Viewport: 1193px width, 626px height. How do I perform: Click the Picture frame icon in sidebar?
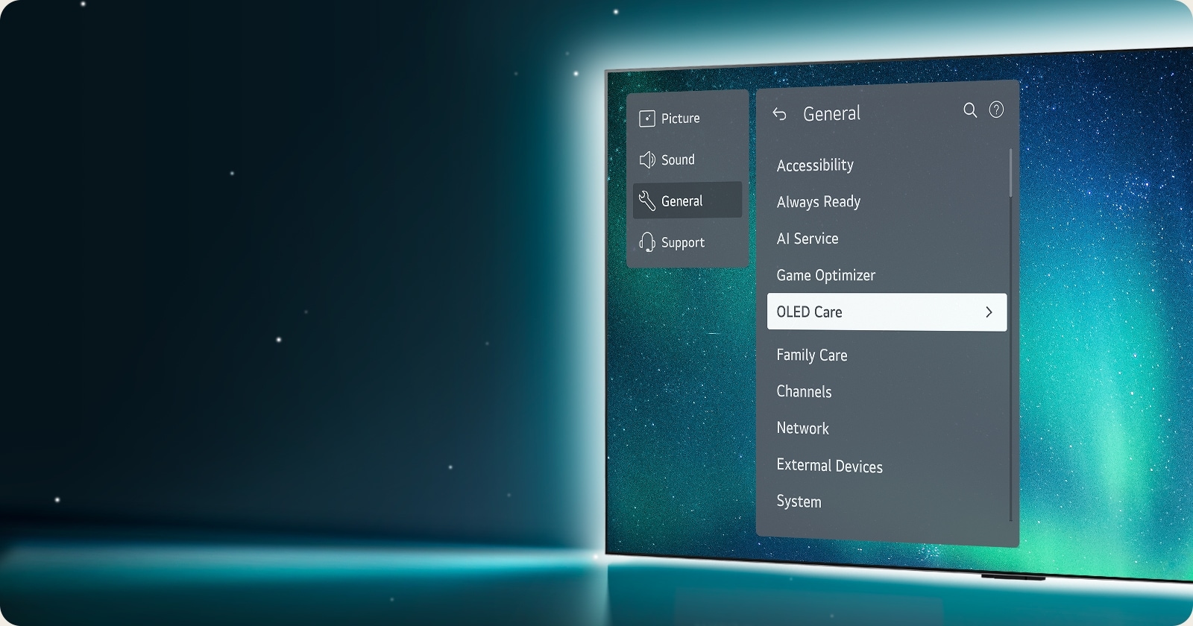647,118
